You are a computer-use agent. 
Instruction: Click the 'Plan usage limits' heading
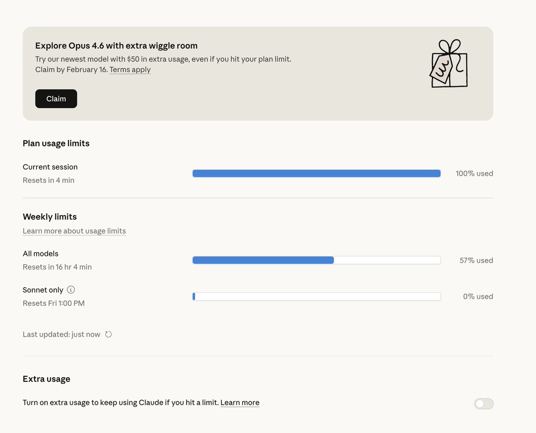pos(56,144)
